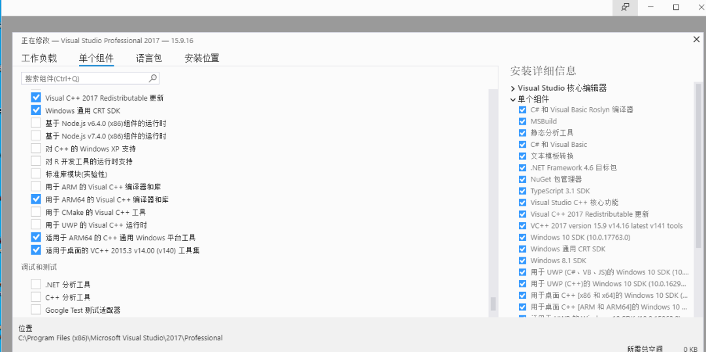The image size is (706, 352).
Task: Focus the 搜索组件 search field
Action: click(90, 78)
